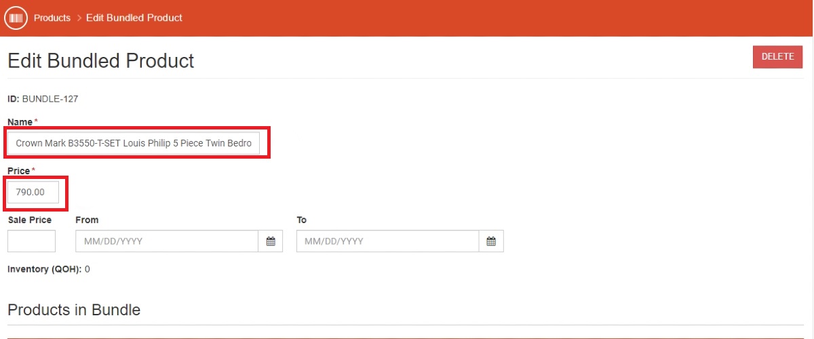Select the Edit Bundled Product breadcrumb item

click(134, 18)
